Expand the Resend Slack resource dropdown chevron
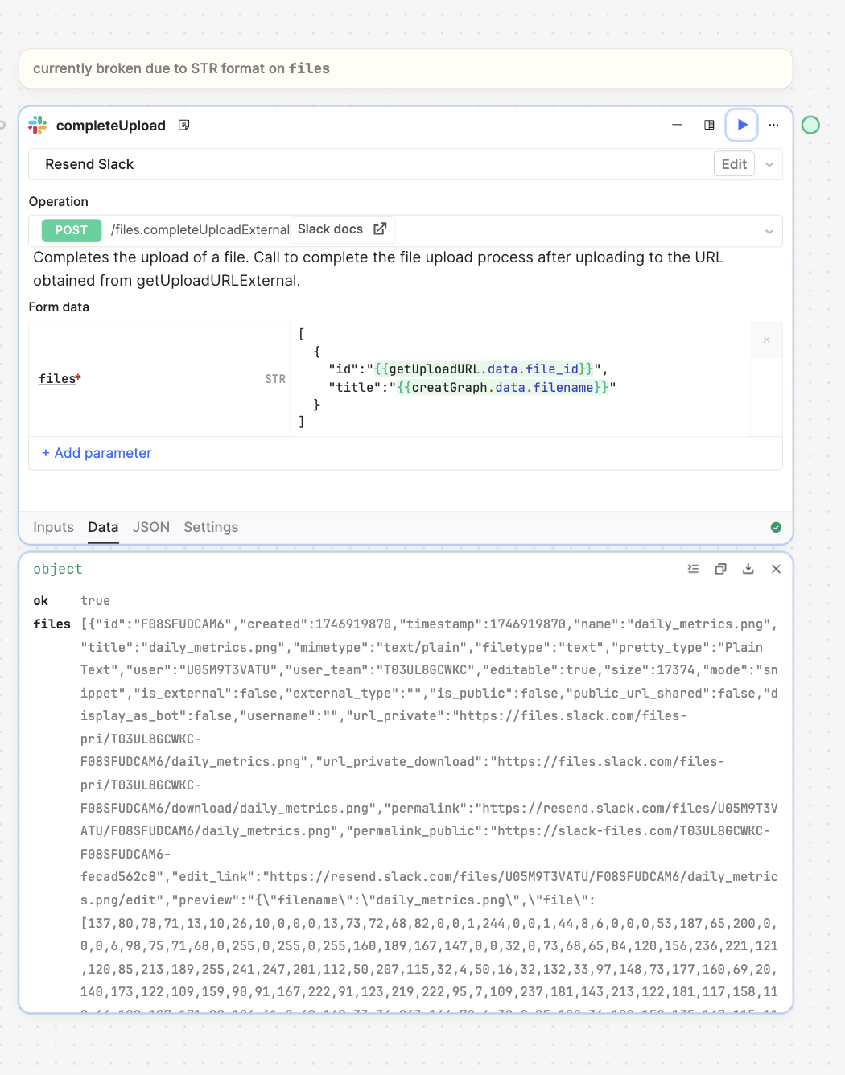Viewport: 845px width, 1075px height. (769, 165)
